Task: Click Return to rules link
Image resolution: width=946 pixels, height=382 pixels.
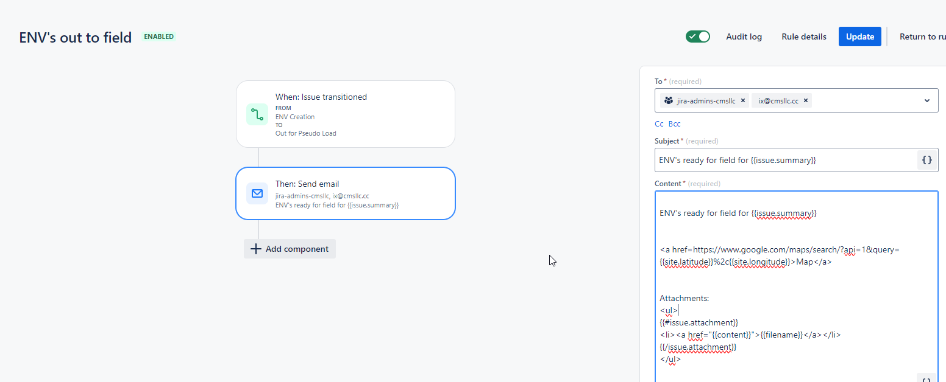Action: click(x=922, y=36)
